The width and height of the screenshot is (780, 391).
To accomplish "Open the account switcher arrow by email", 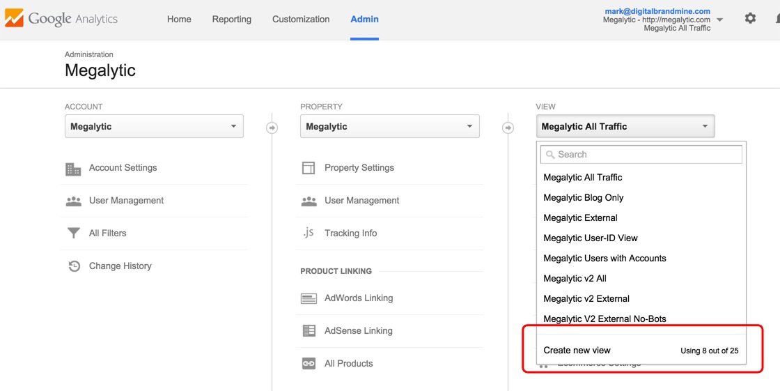I will (719, 20).
